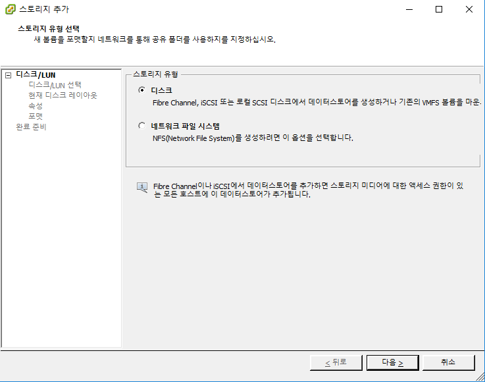The image size is (485, 382).
Task: Maximize the 스토리지 추가 window
Action: tap(439, 10)
